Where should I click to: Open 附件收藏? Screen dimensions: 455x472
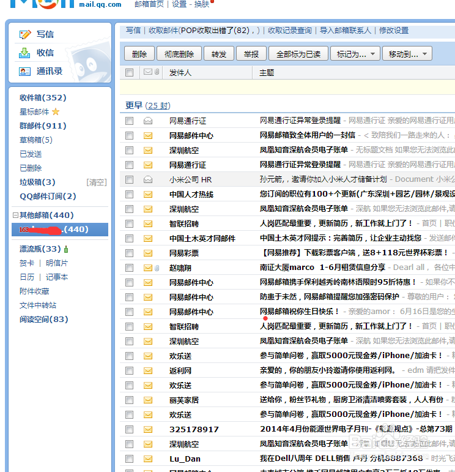click(x=34, y=291)
